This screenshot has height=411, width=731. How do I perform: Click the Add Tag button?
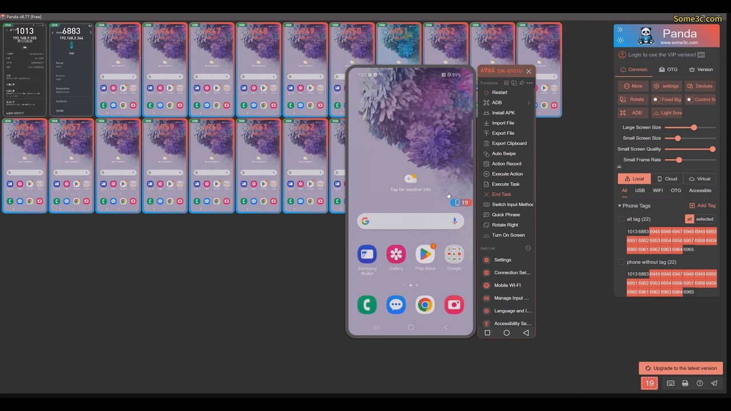pyautogui.click(x=702, y=205)
